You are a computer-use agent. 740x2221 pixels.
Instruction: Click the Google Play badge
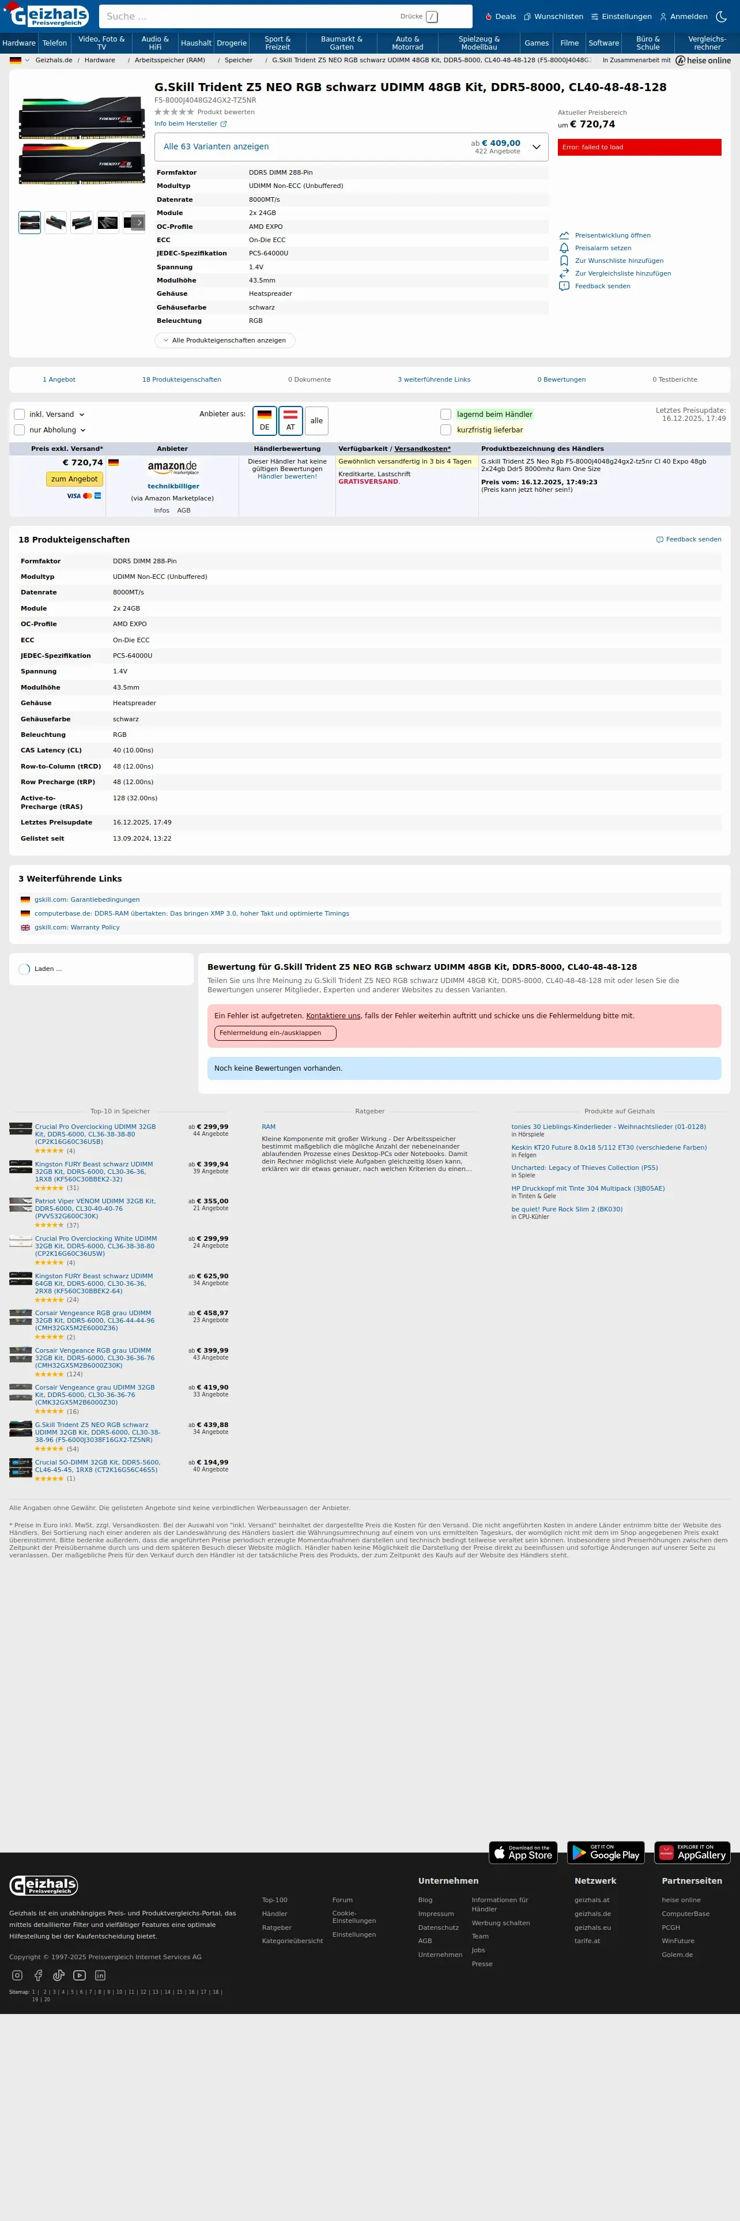(x=606, y=1852)
